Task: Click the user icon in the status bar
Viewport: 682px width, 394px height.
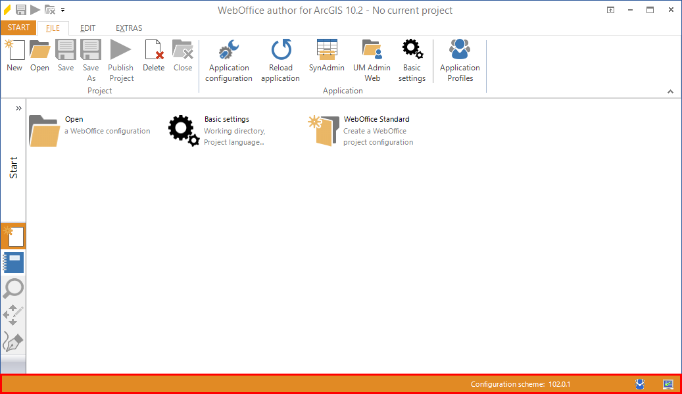Action: pos(639,384)
